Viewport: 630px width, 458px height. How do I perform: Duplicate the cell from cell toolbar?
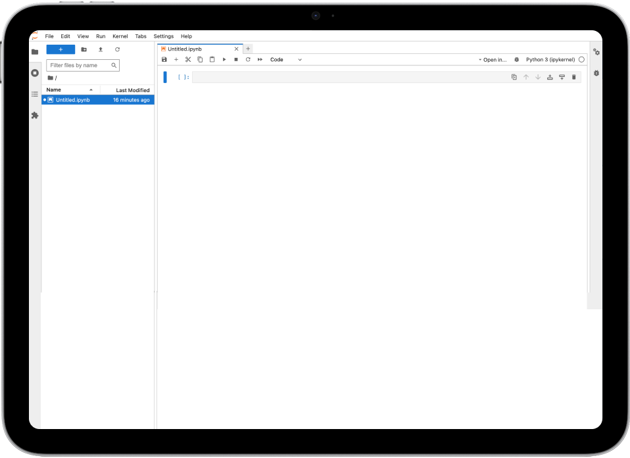pos(514,77)
